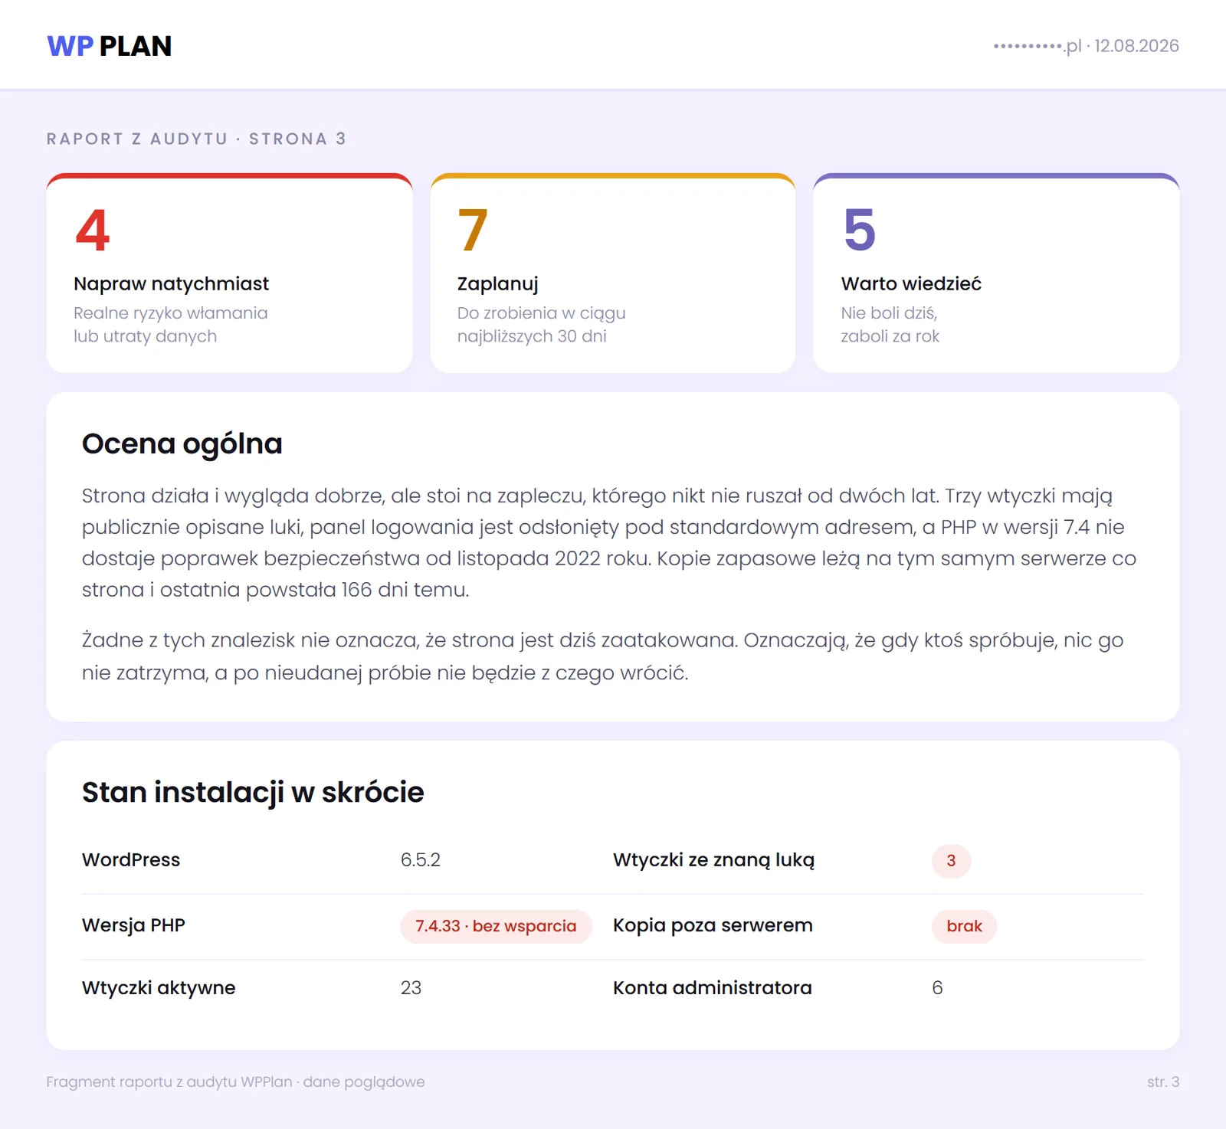The width and height of the screenshot is (1226, 1129).
Task: Click the red badge showing 3
Action: coord(951,861)
